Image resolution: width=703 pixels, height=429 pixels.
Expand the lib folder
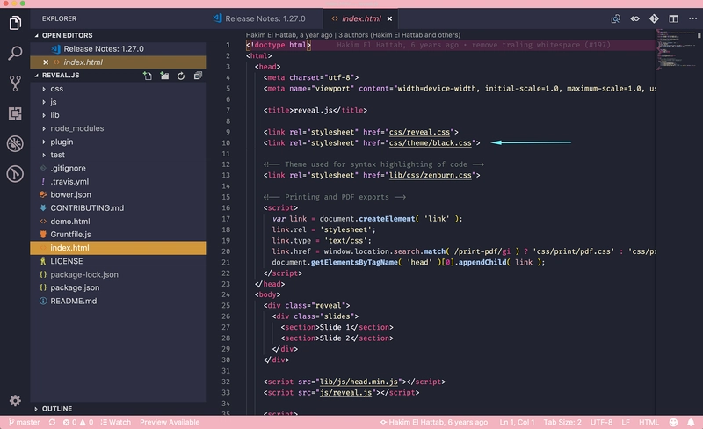point(118,115)
